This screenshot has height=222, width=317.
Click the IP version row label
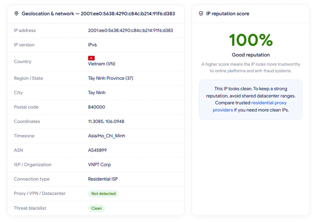click(x=24, y=45)
